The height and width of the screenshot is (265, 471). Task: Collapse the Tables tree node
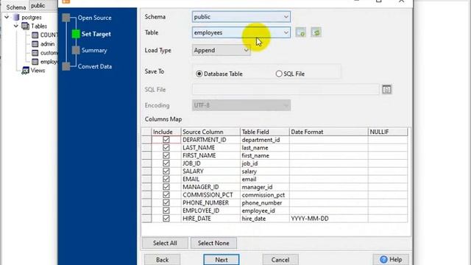[x=16, y=26]
